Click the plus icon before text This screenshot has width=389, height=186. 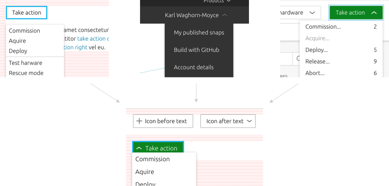(x=139, y=121)
